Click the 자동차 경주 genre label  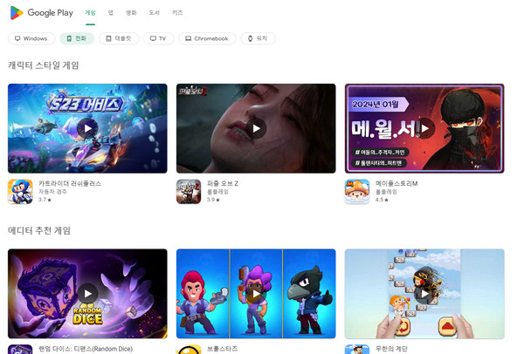point(52,192)
